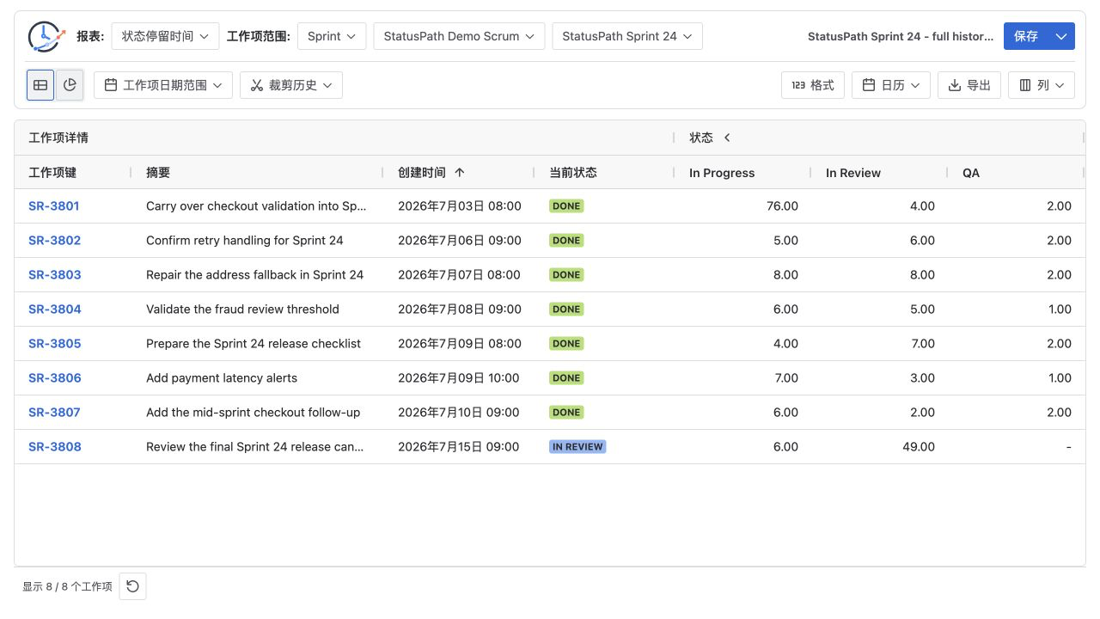
Task: Open work item SR-3803
Action: (54, 275)
